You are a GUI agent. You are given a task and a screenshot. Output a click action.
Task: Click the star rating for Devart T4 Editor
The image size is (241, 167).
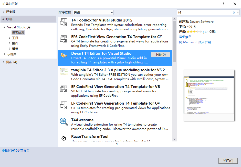(194, 32)
